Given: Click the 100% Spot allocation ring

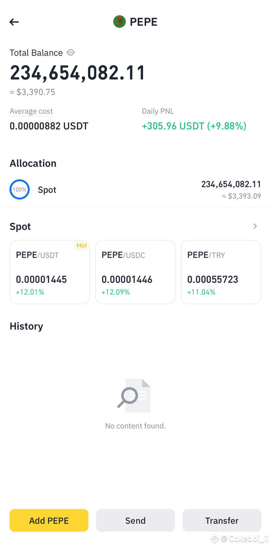Looking at the screenshot, I should coord(20,190).
